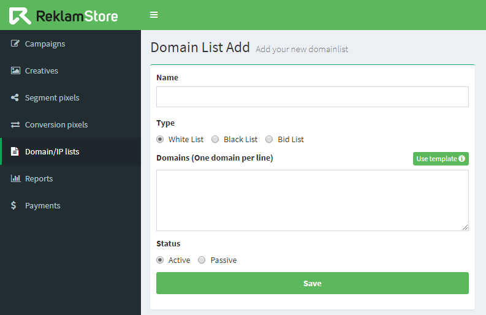Focus the Name input field
The width and height of the screenshot is (486, 315).
313,97
